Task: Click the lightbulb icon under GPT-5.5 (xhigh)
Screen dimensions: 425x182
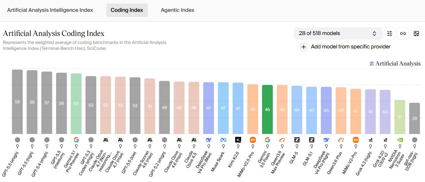Action: tap(17, 146)
